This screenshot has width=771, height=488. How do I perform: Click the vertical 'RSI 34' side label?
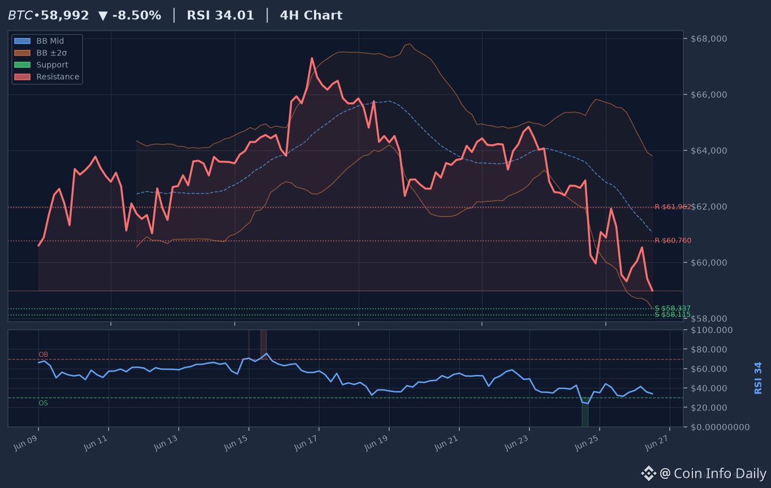pyautogui.click(x=758, y=378)
